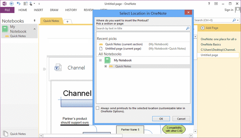This screenshot has width=241, height=138.
Task: Click vertical scrollbar up arrow
Action: (x=195, y=37)
